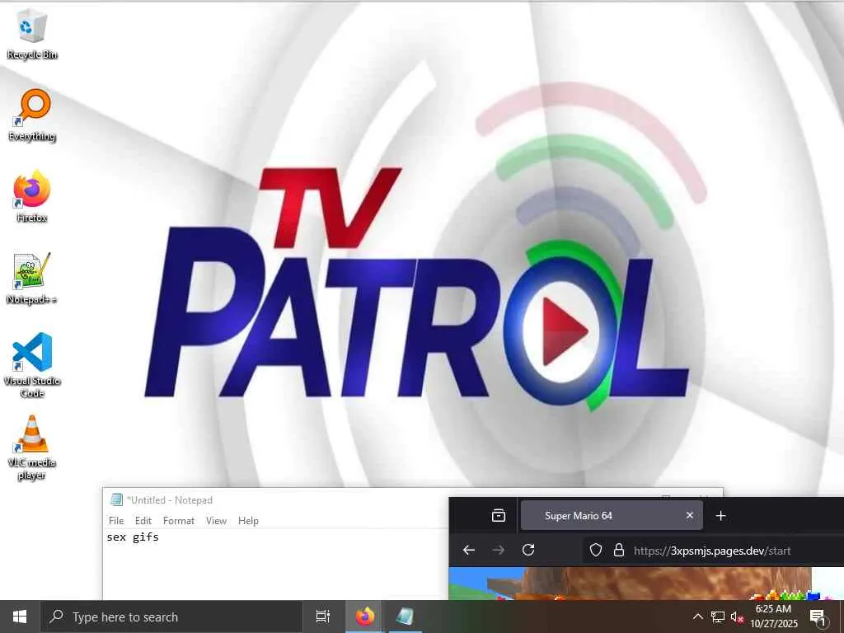This screenshot has width=844, height=633.
Task: Open the File menu in Notepad
Action: point(115,521)
